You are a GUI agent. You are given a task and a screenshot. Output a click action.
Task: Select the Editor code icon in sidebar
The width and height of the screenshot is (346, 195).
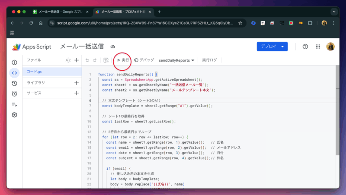(x=14, y=73)
